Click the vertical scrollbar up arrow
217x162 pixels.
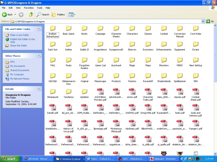(x=215, y=25)
